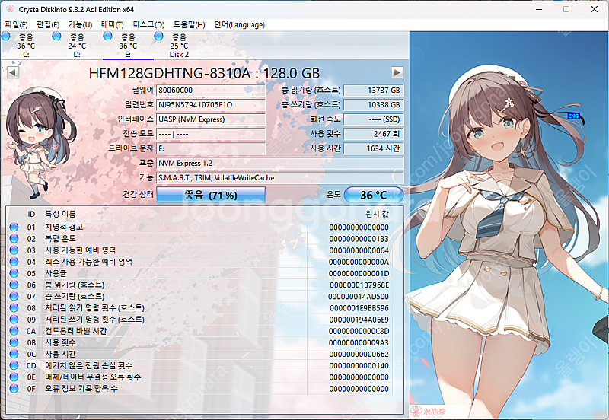Open the 디스크(D) menu
609x420 pixels.
[x=148, y=25]
